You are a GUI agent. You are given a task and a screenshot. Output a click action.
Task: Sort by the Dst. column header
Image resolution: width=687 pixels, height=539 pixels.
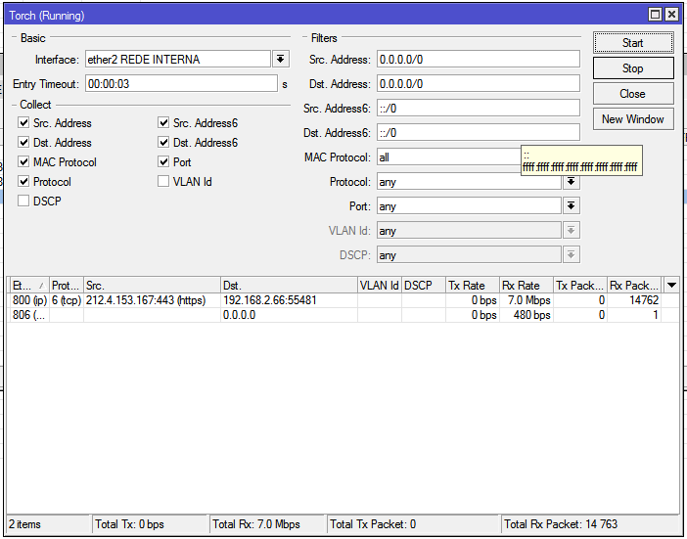(289, 286)
